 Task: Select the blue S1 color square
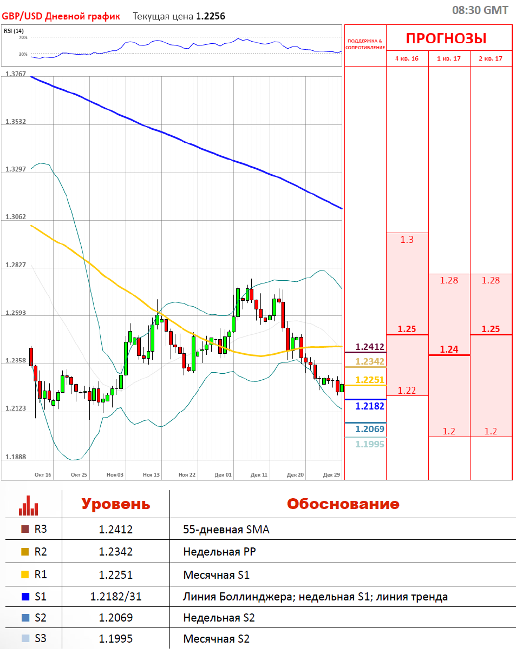coord(25,597)
